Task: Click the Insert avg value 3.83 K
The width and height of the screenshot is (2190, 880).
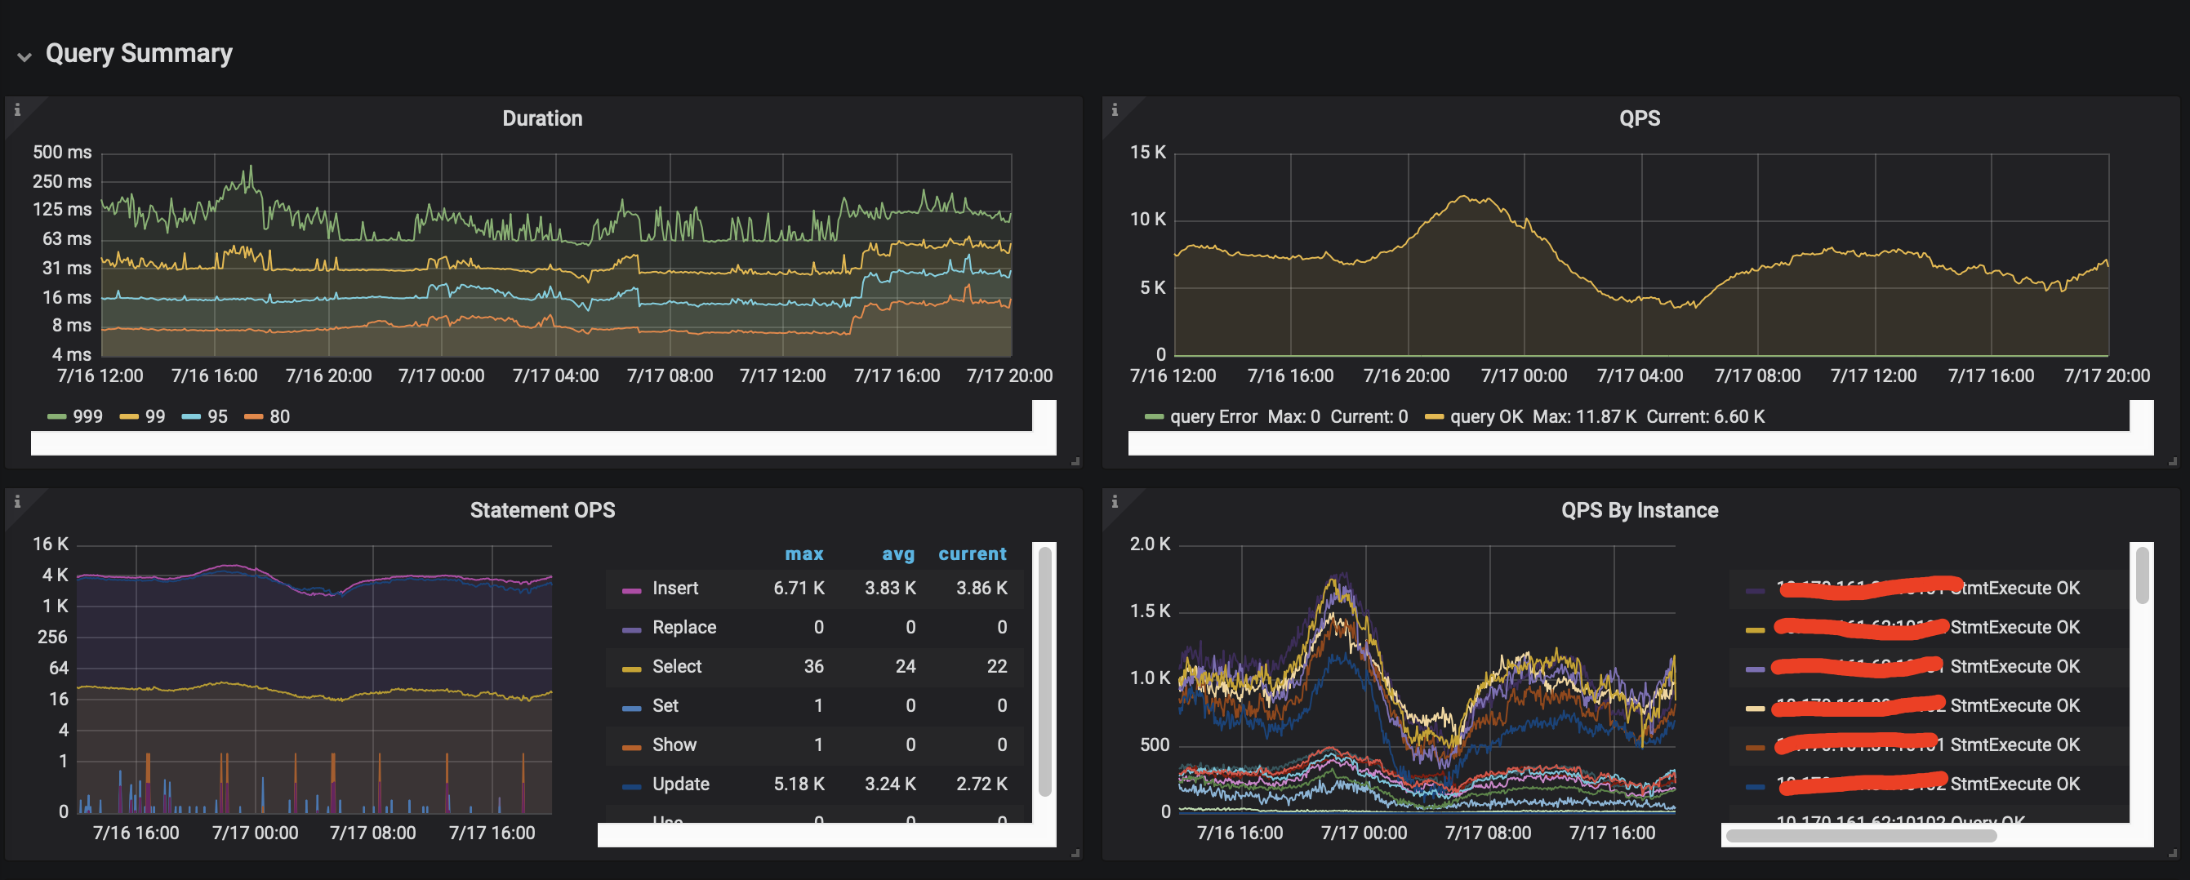Action: tap(890, 589)
